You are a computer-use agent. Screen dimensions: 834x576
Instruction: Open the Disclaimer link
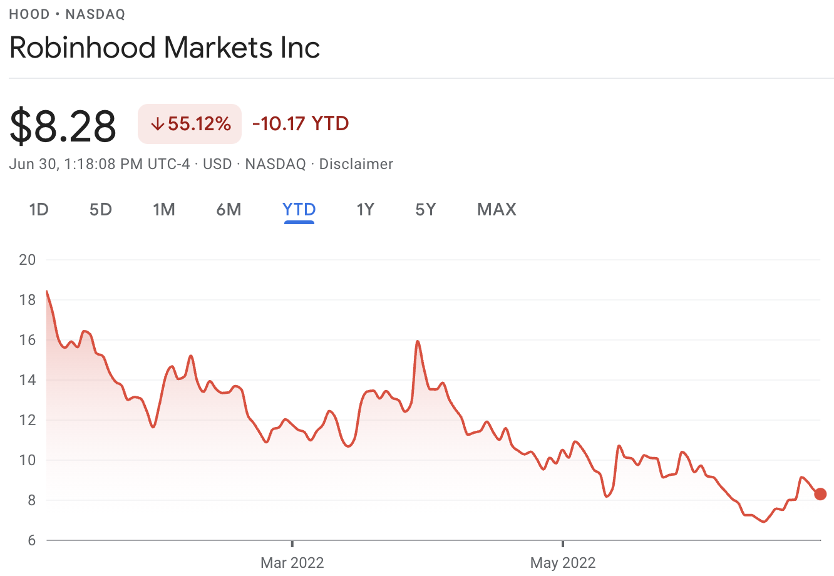356,164
